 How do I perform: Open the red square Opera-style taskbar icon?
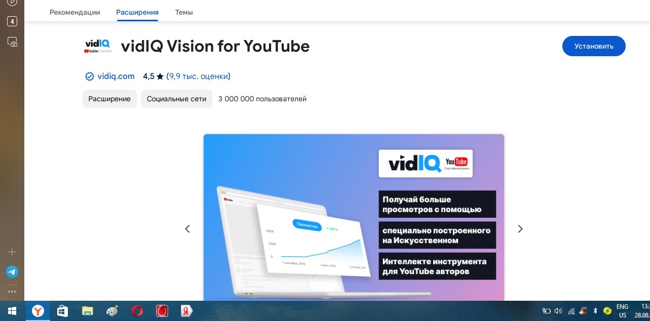[x=162, y=311]
